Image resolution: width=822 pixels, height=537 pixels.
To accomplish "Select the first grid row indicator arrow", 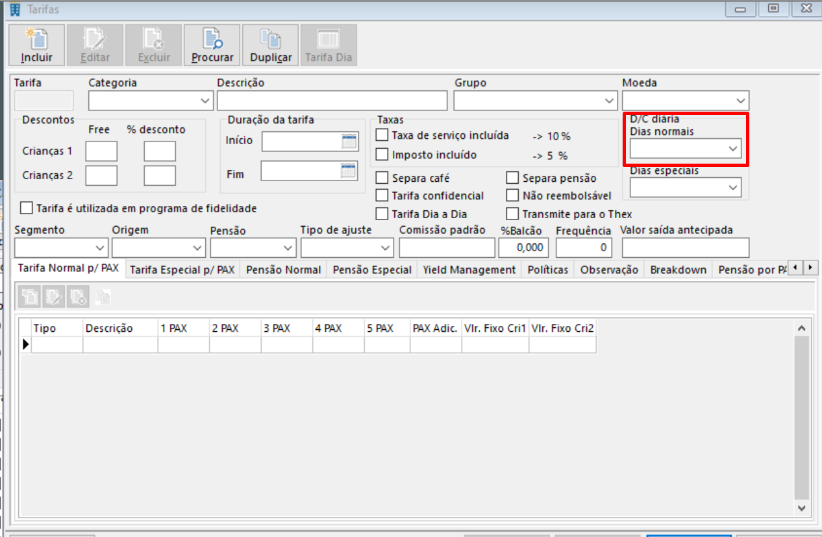I will click(26, 345).
